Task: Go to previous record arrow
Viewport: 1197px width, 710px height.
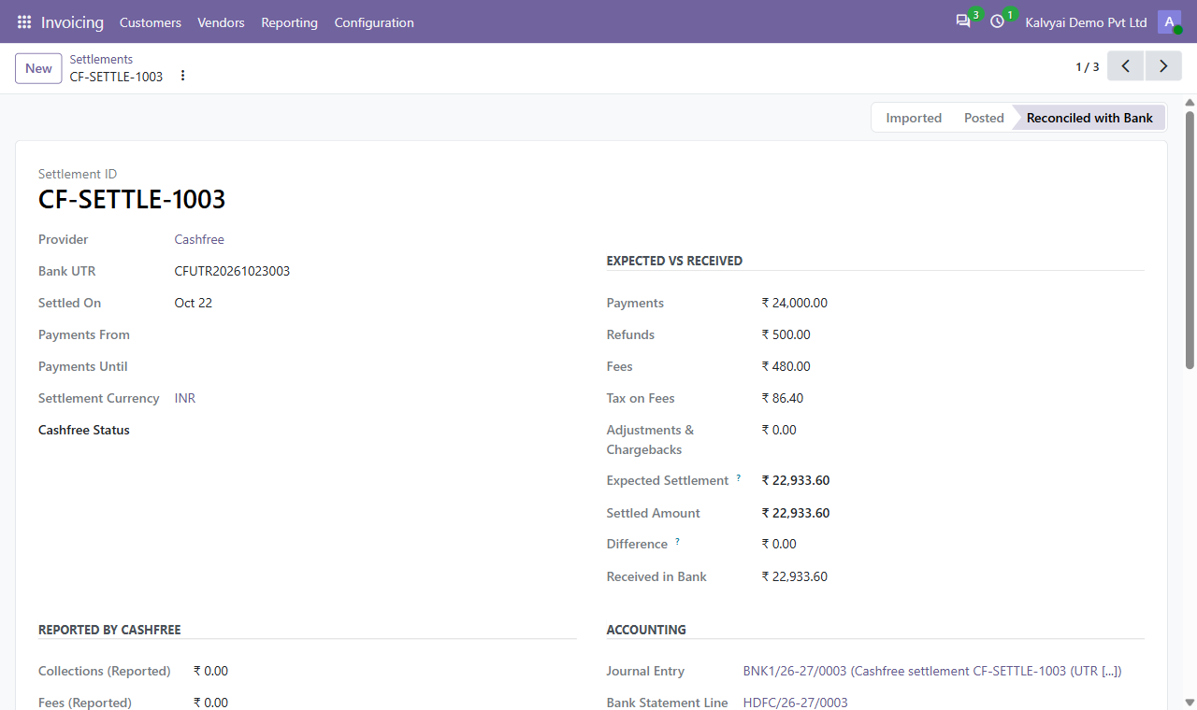Action: click(1126, 66)
